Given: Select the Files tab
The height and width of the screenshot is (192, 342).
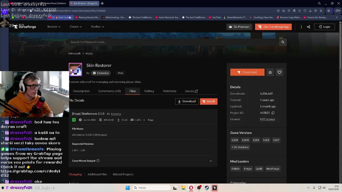Looking at the screenshot, I should pos(133,91).
